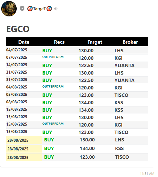Click OUTPERFORM in the 07/07/2025 row
The height and width of the screenshot is (177, 158).
coord(53,57)
